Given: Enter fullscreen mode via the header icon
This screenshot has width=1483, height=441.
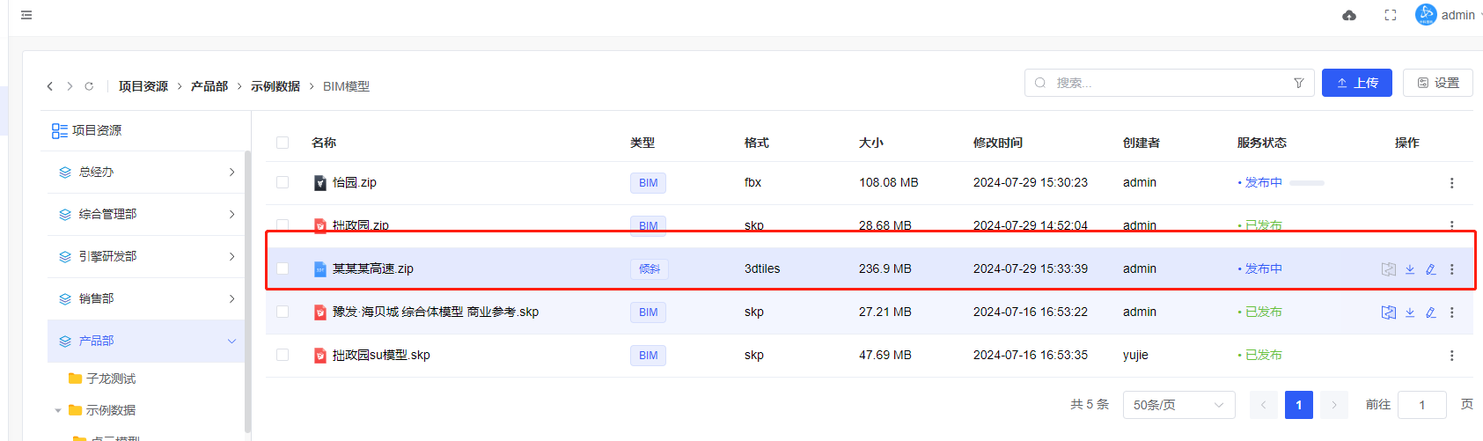Looking at the screenshot, I should tap(1391, 15).
